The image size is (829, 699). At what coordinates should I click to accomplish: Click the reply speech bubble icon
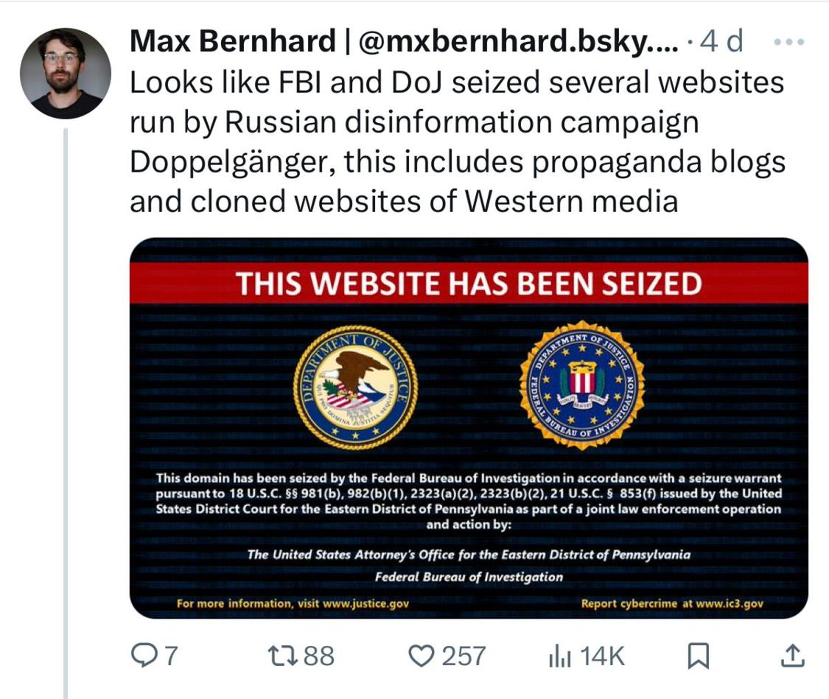click(x=143, y=655)
